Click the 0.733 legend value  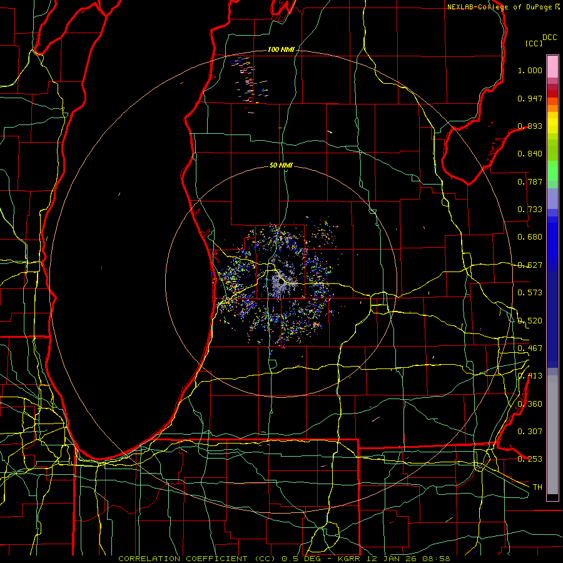point(530,210)
